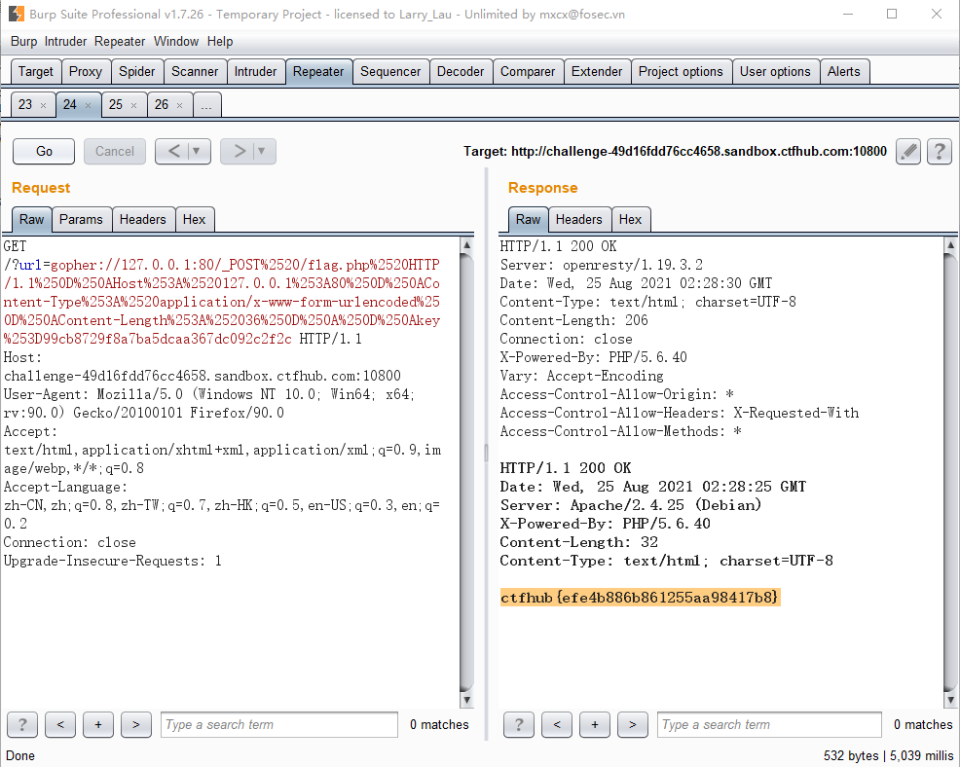Focus the response search term field
Viewport: 960px width, 767px height.
point(769,725)
